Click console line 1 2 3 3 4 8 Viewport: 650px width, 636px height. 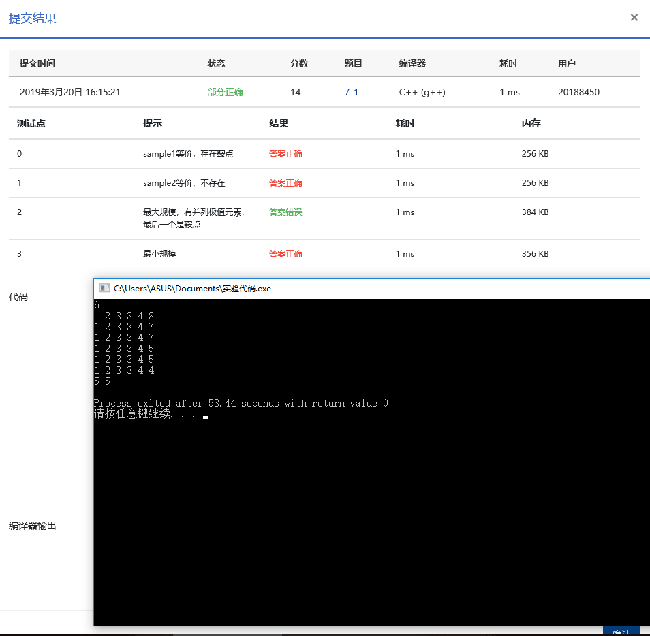(x=125, y=316)
